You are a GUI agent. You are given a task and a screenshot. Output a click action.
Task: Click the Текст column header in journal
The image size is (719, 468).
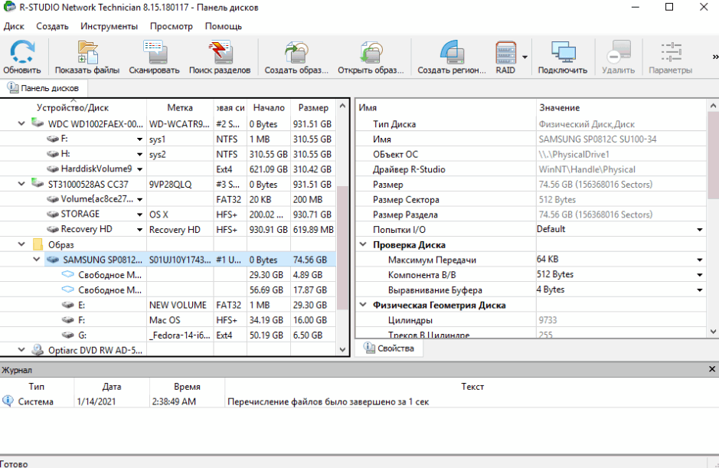(x=472, y=386)
